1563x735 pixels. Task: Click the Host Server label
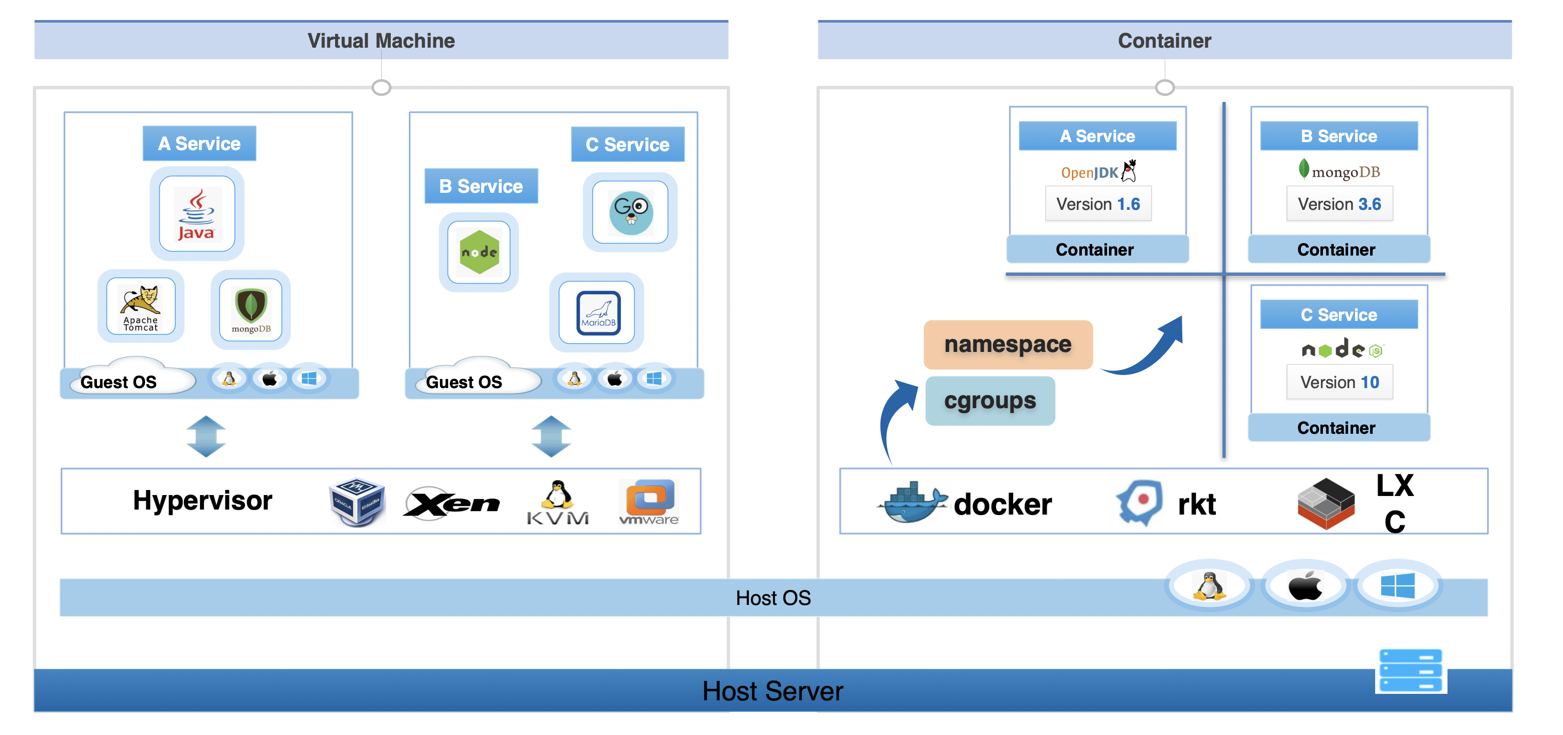click(772, 691)
